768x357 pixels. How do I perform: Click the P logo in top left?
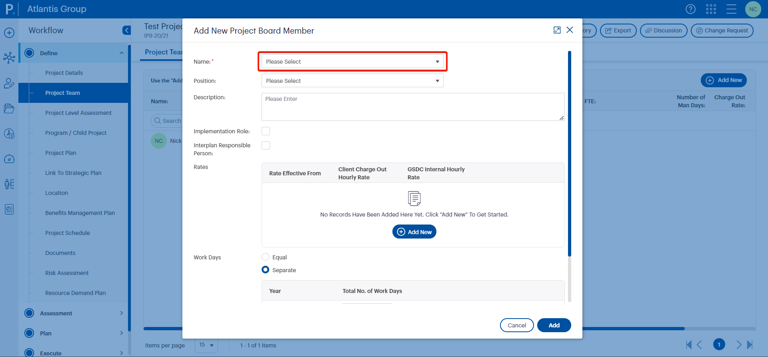click(x=9, y=9)
